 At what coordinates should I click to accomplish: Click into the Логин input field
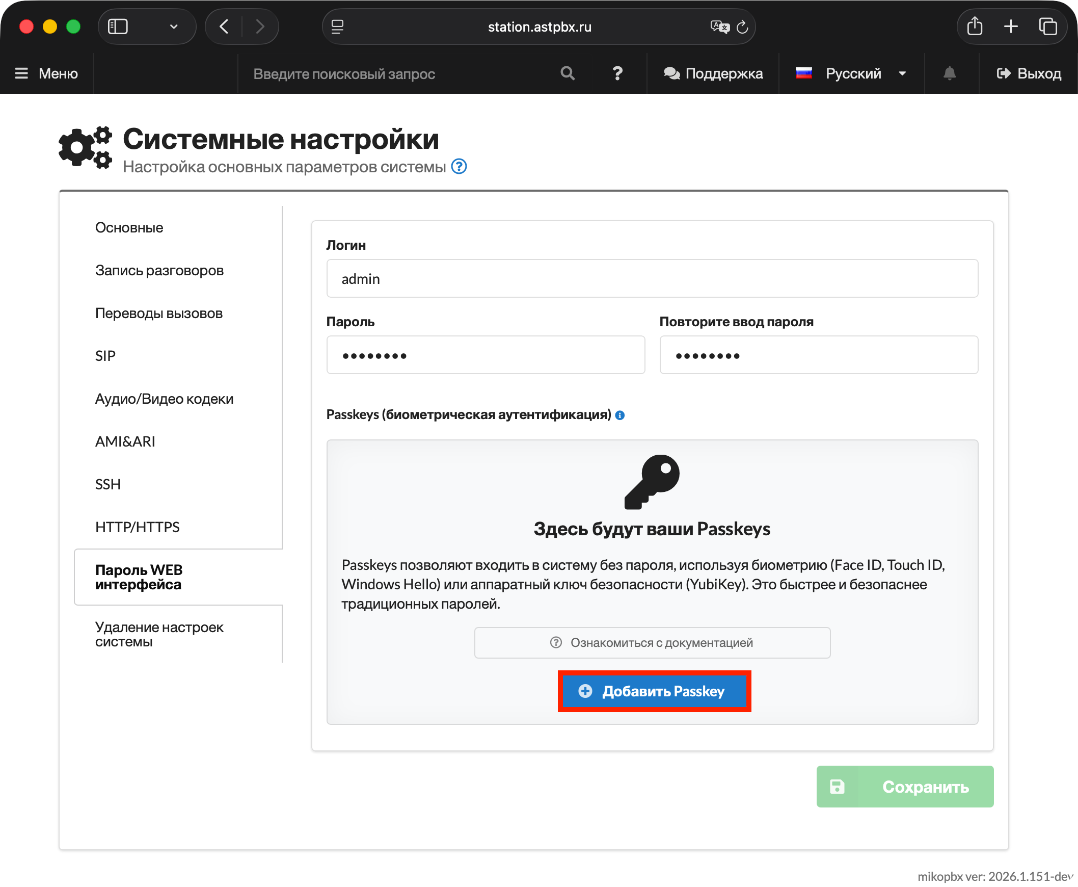[x=652, y=278]
